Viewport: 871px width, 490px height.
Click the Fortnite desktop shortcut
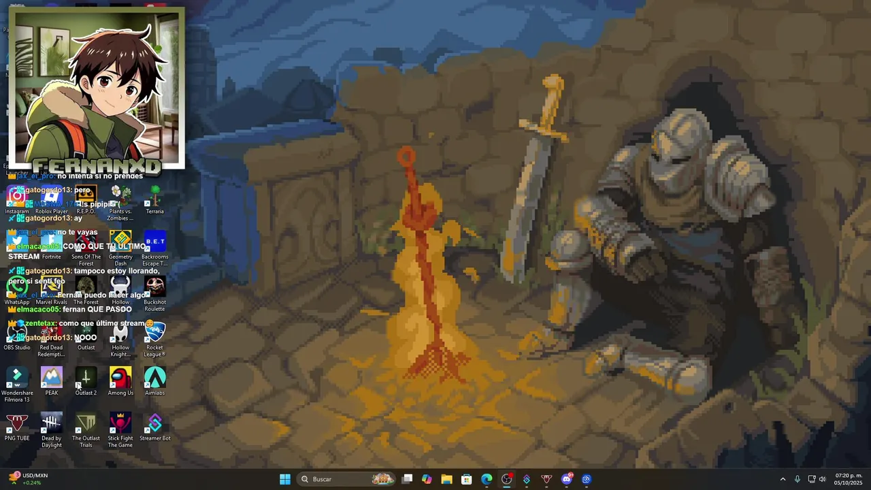(52, 246)
